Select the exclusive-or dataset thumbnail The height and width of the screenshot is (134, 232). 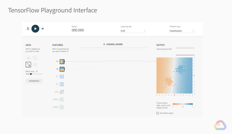pos(35,58)
